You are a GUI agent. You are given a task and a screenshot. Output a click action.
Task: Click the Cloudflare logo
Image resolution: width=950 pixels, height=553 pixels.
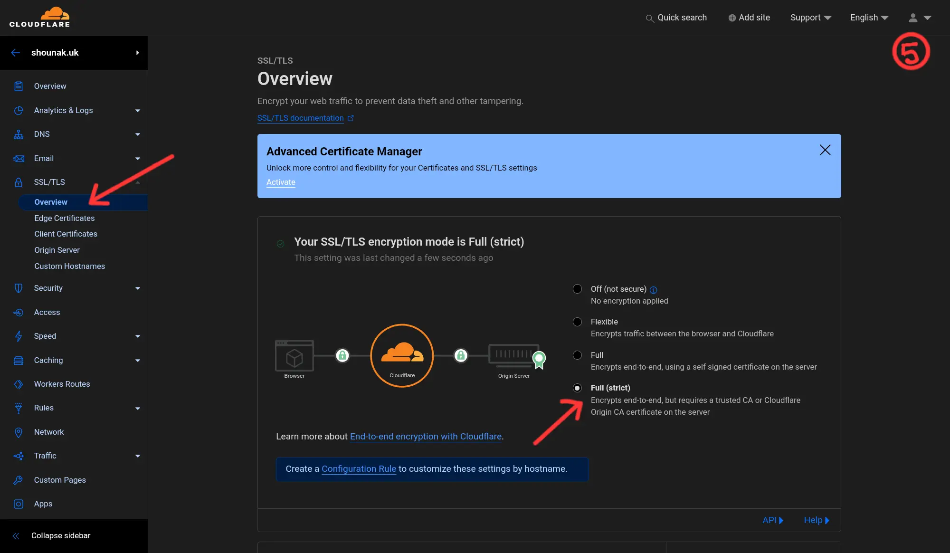pyautogui.click(x=40, y=17)
